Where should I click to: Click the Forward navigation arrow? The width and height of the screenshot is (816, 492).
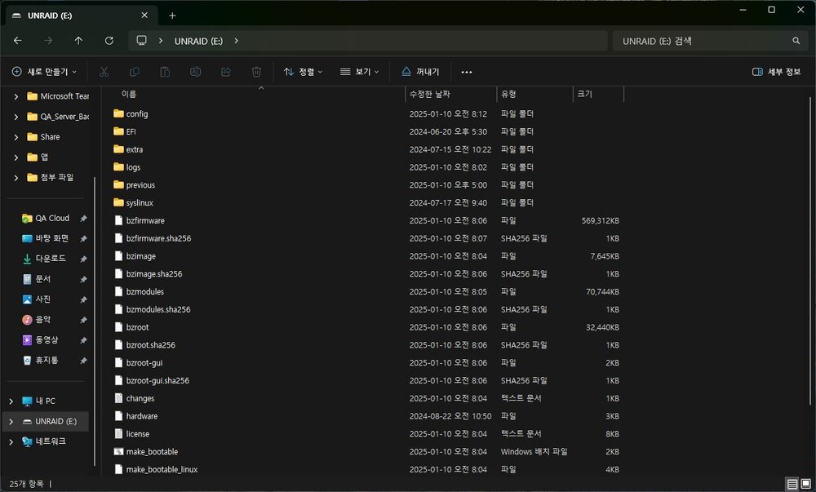tap(48, 41)
